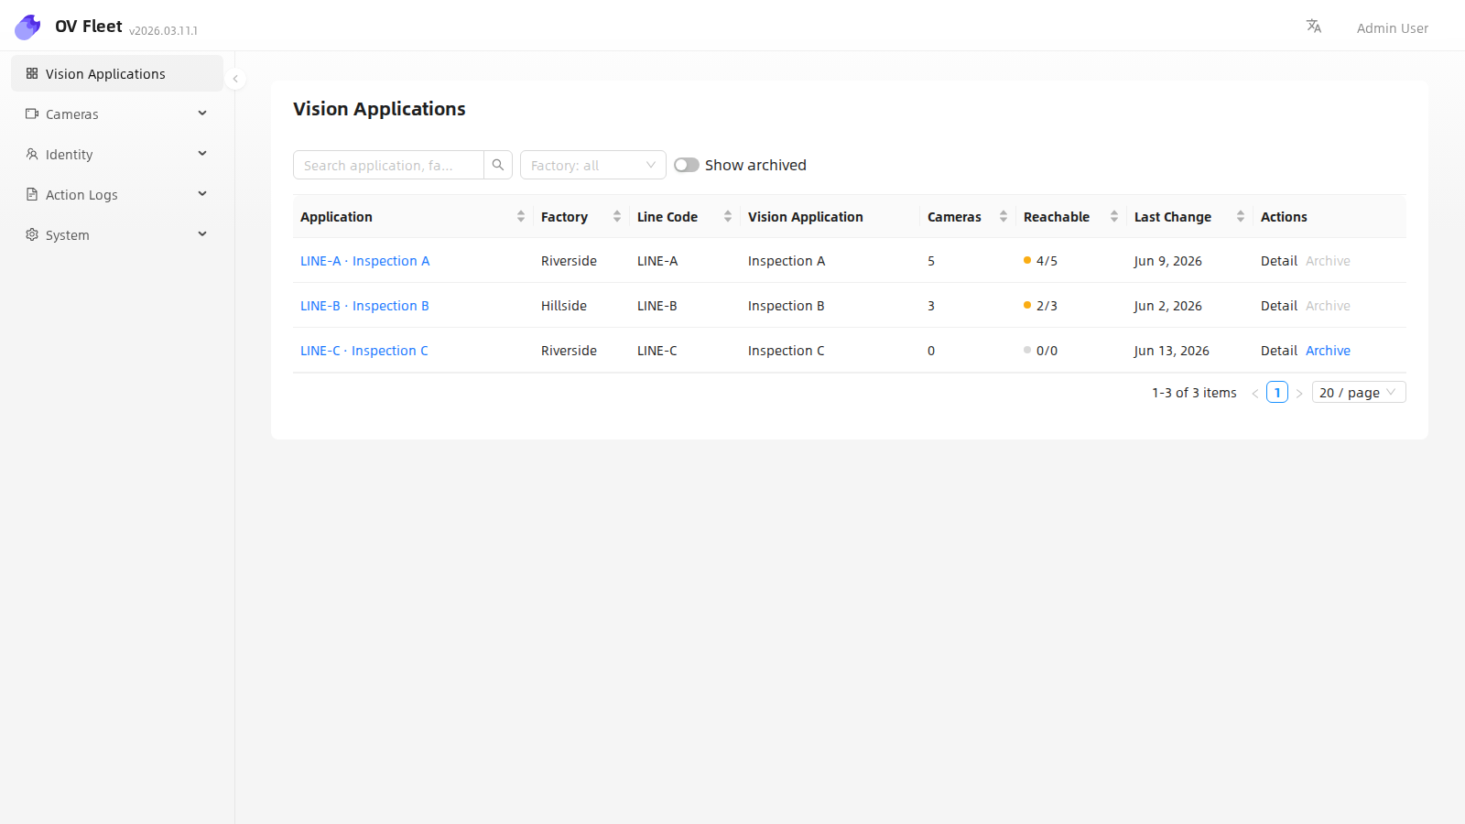Focus the Search application input field

388,165
